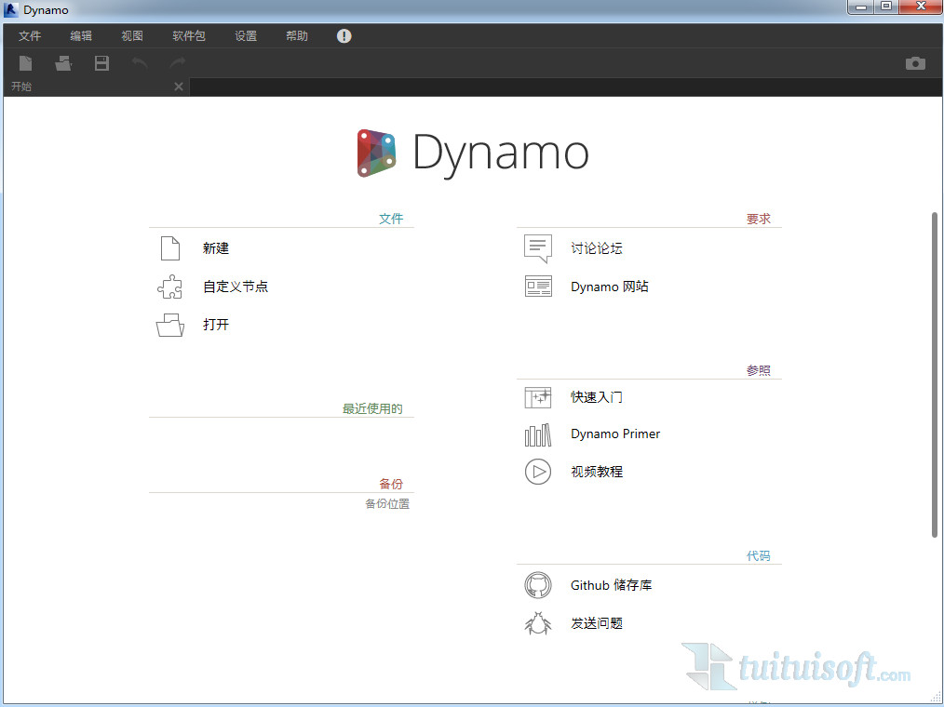Click the camera screenshot export icon
Screen dimensions: 944x707
point(915,63)
